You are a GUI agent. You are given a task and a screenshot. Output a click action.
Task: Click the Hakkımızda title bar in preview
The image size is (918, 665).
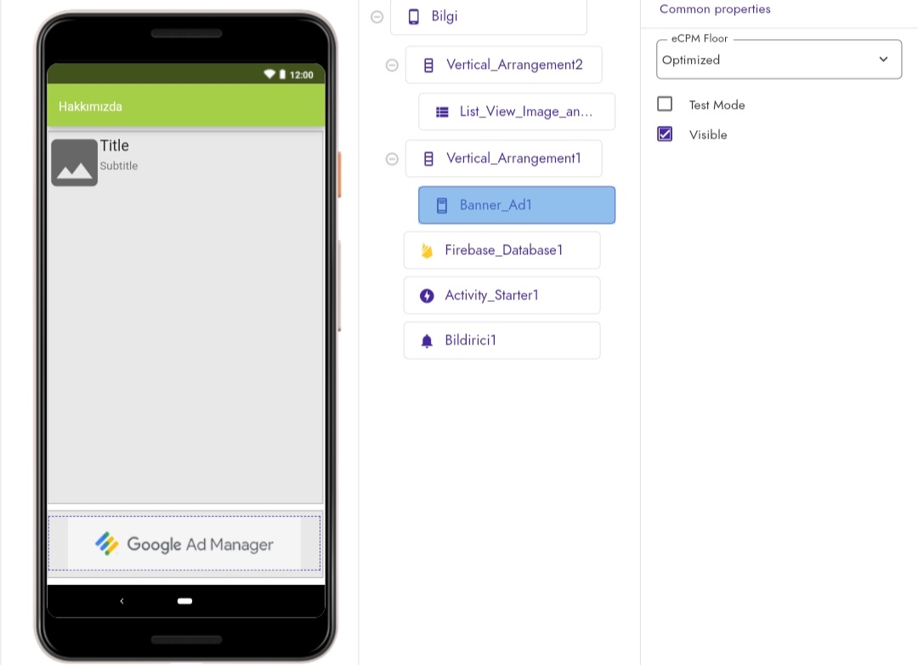(185, 106)
